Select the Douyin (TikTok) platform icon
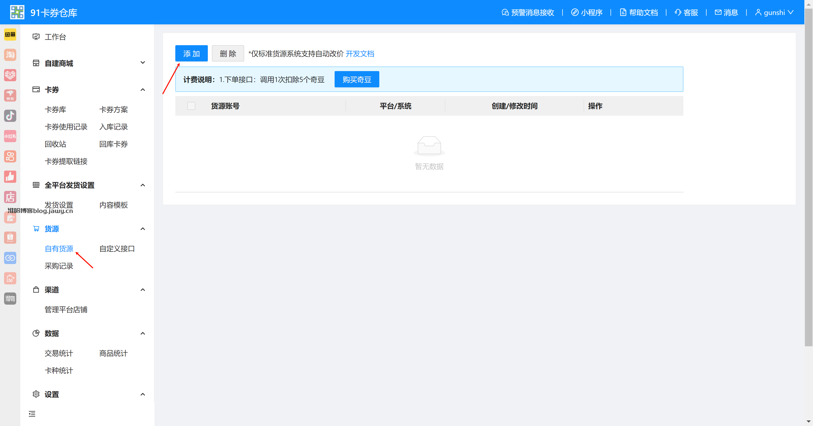This screenshot has height=426, width=813. tap(10, 116)
